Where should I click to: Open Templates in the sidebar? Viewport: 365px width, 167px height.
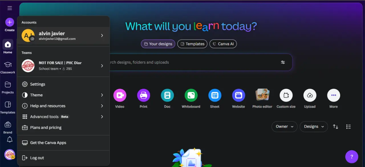click(x=8, y=108)
